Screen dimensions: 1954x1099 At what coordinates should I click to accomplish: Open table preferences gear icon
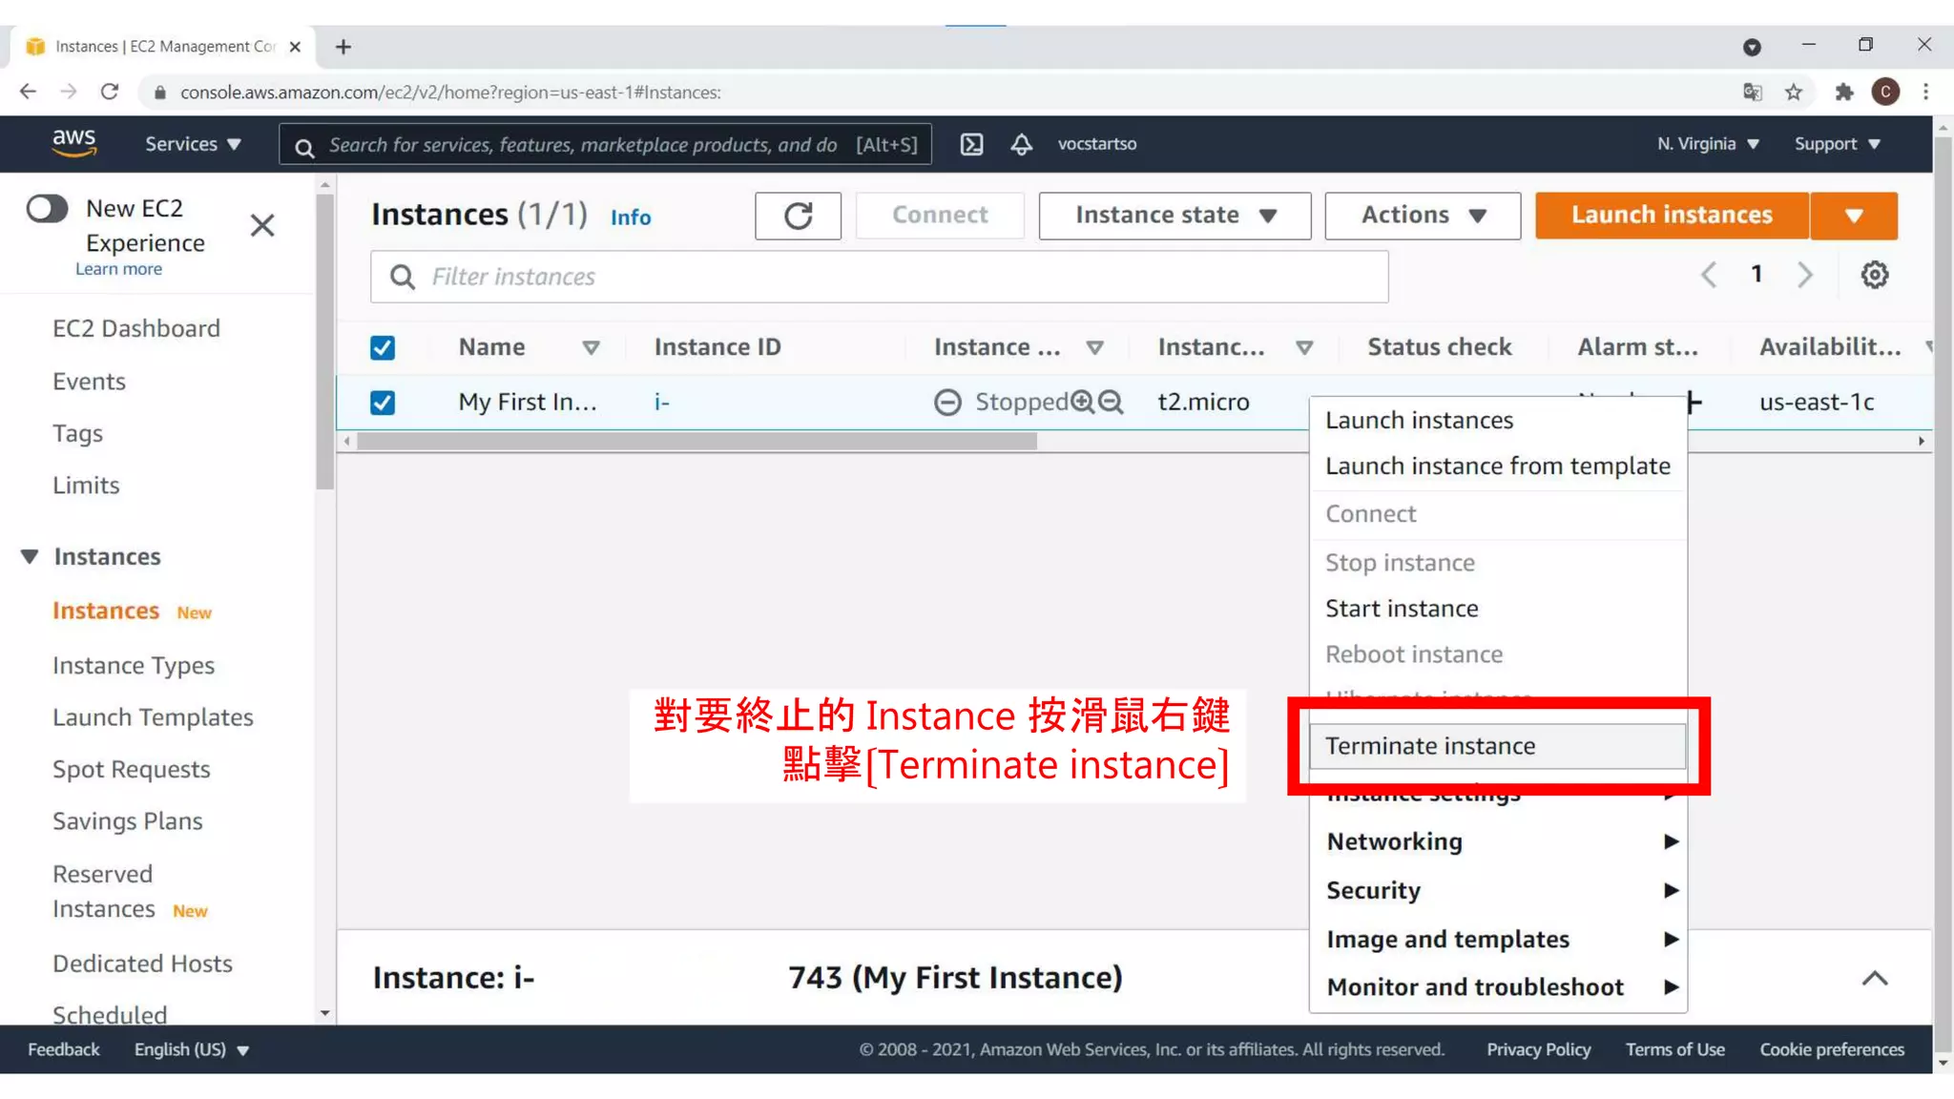1875,275
